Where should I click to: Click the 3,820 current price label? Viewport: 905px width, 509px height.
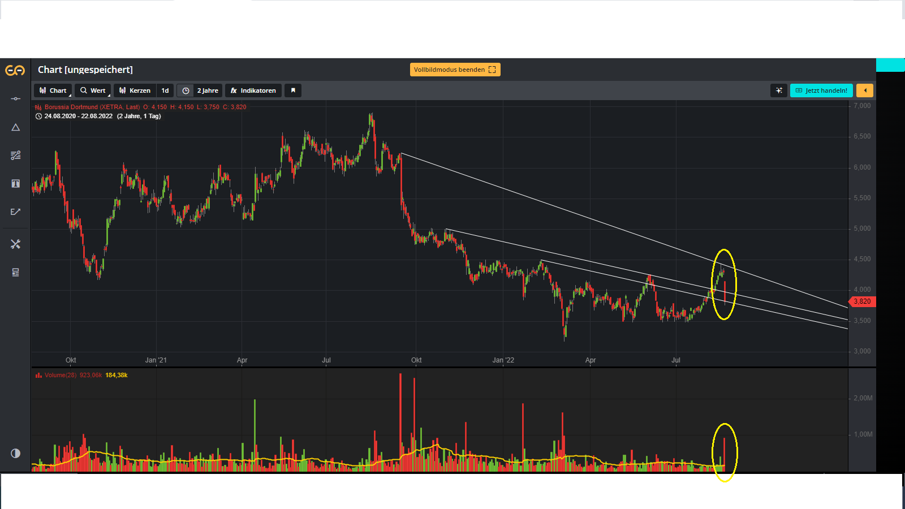coord(862,301)
